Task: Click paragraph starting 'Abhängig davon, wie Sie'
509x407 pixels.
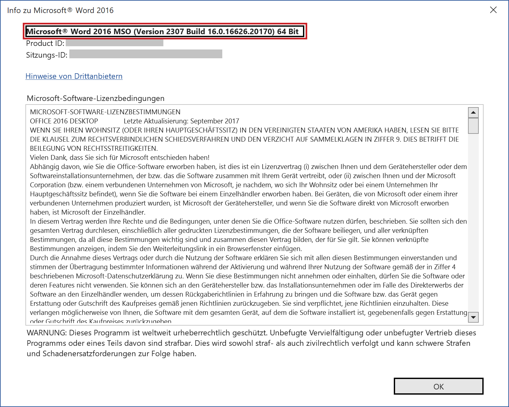Action: 248,189
